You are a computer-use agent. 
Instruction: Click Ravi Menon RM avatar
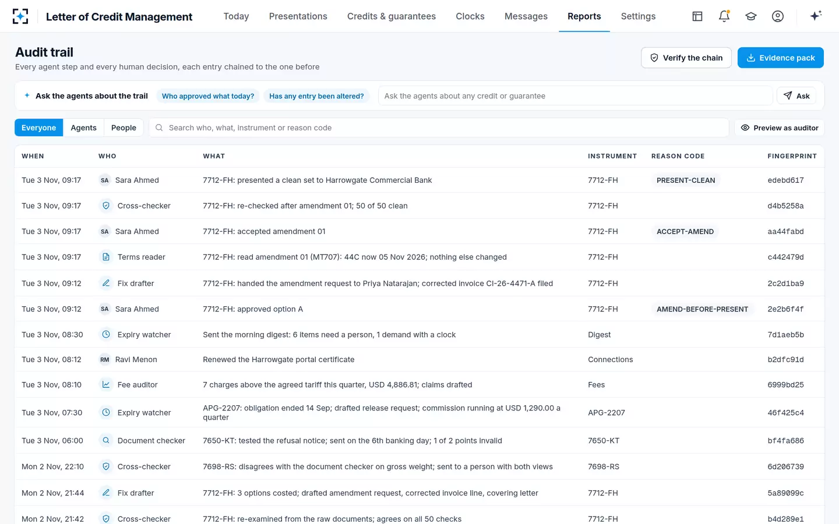tap(105, 360)
